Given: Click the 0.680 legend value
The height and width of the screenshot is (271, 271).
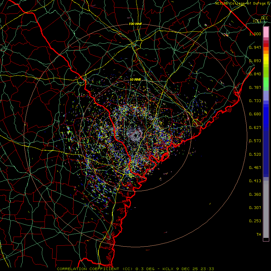Looking at the screenshot, I should 255,114.
